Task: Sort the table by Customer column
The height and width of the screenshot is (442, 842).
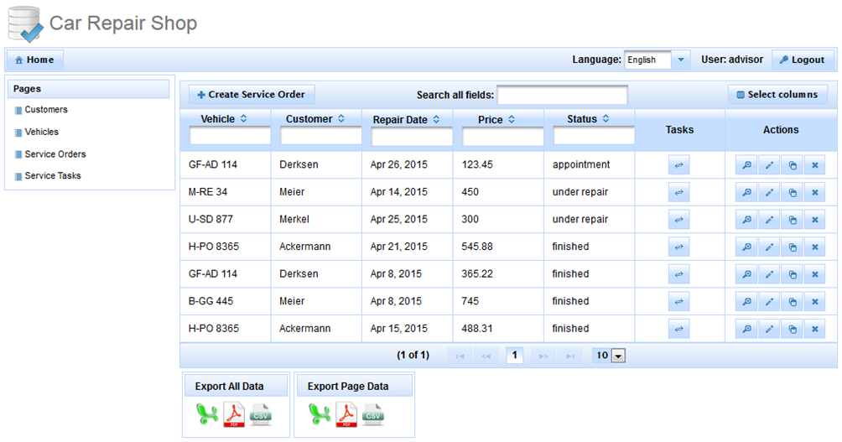Action: coord(341,119)
